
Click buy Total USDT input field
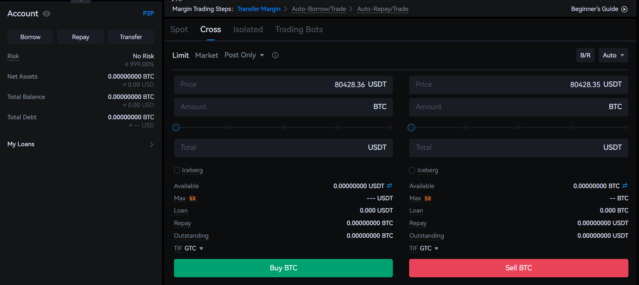(283, 148)
